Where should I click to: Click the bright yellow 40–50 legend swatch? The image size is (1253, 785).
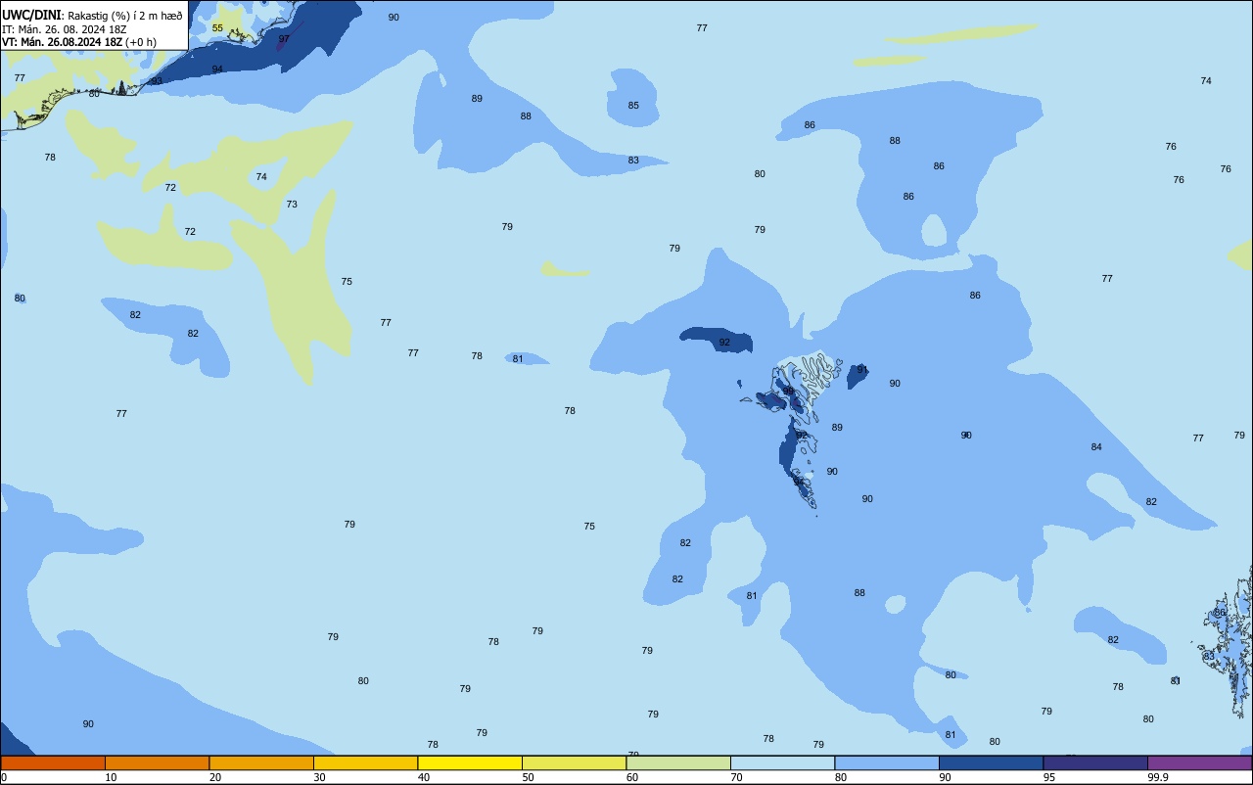[470, 762]
